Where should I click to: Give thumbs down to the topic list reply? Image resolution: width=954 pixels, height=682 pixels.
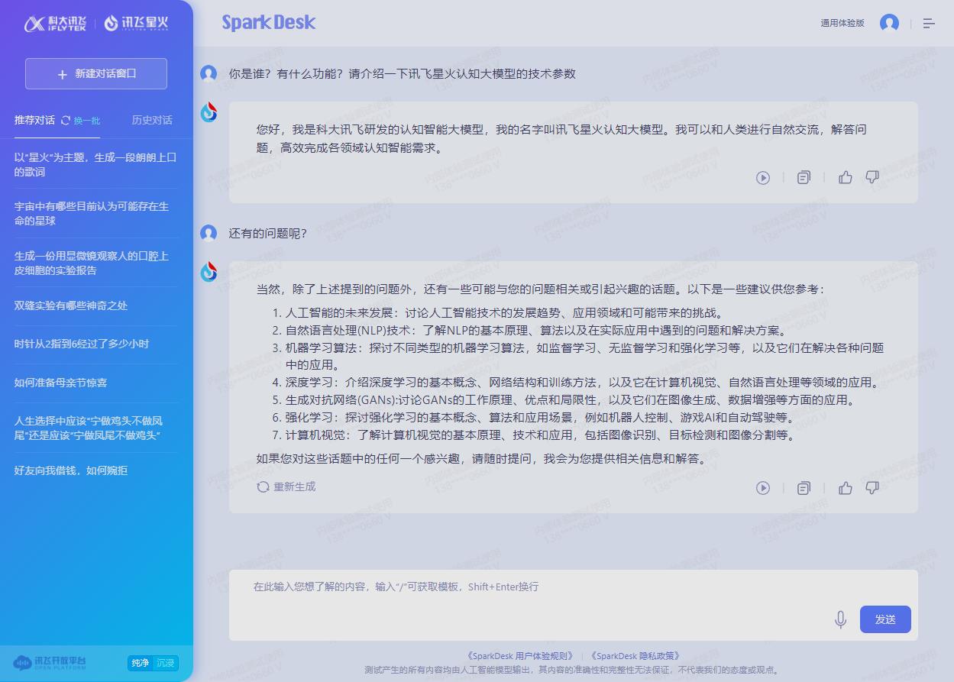pos(872,488)
